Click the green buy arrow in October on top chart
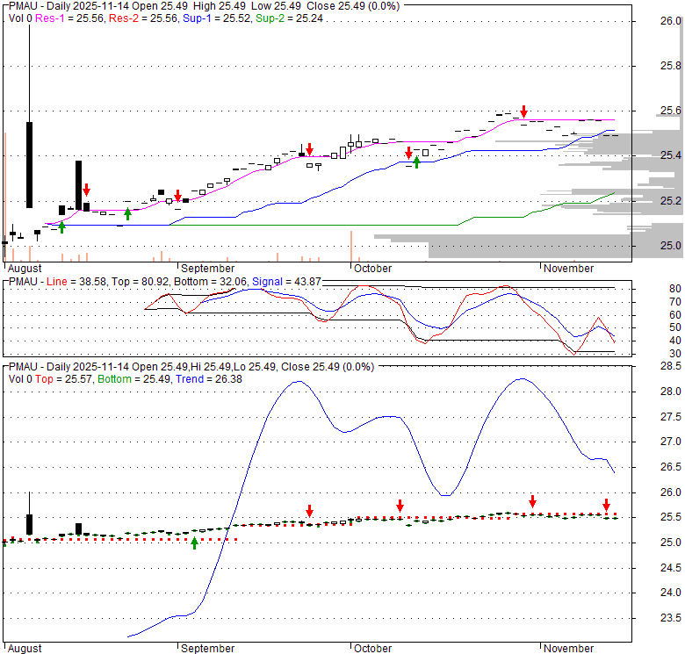Viewport: 685px width, 654px height. click(x=416, y=161)
